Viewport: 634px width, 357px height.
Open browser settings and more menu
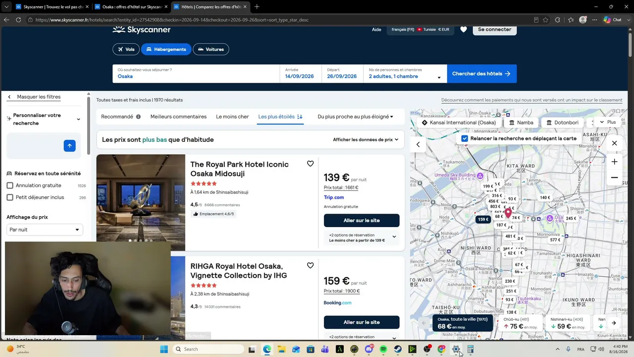[x=594, y=20]
